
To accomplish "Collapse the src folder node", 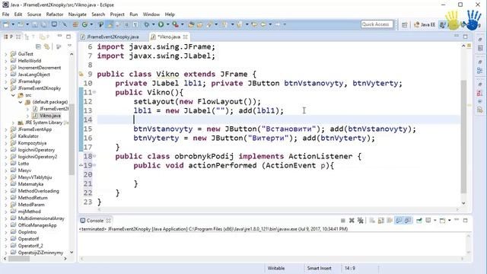I will 13,95.
